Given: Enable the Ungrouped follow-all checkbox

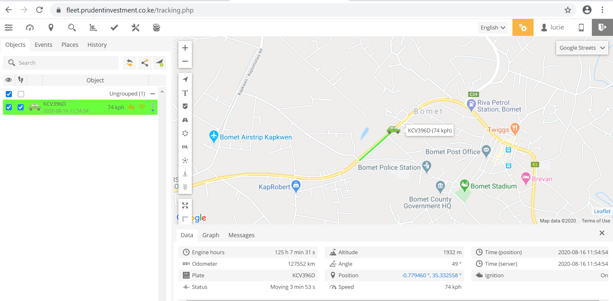Looking at the screenshot, I should pyautogui.click(x=21, y=94).
